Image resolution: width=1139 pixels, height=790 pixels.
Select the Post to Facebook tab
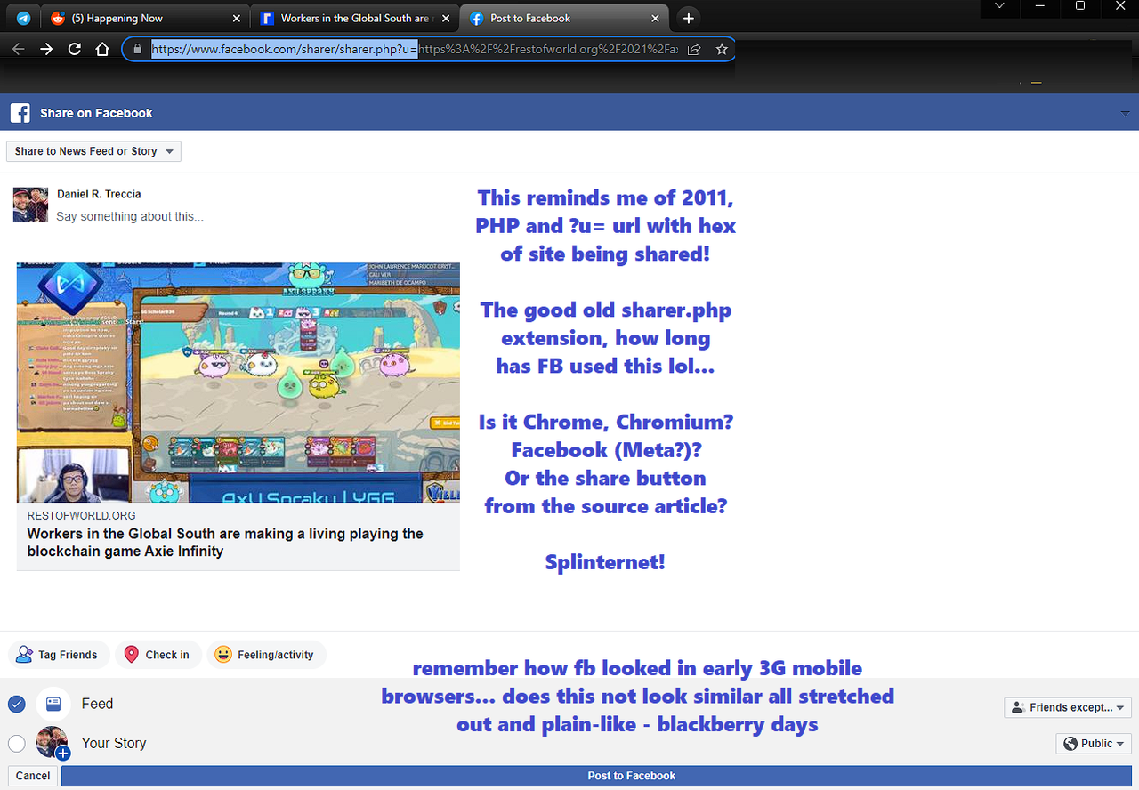coord(565,18)
